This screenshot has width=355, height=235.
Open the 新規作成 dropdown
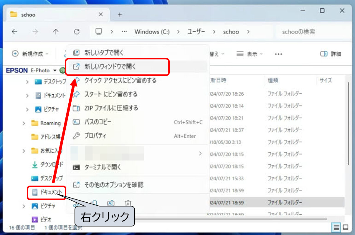click(30, 54)
